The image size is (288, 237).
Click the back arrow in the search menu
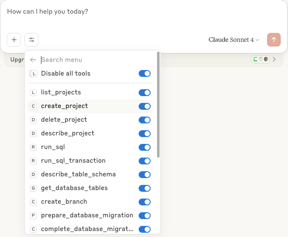(33, 60)
